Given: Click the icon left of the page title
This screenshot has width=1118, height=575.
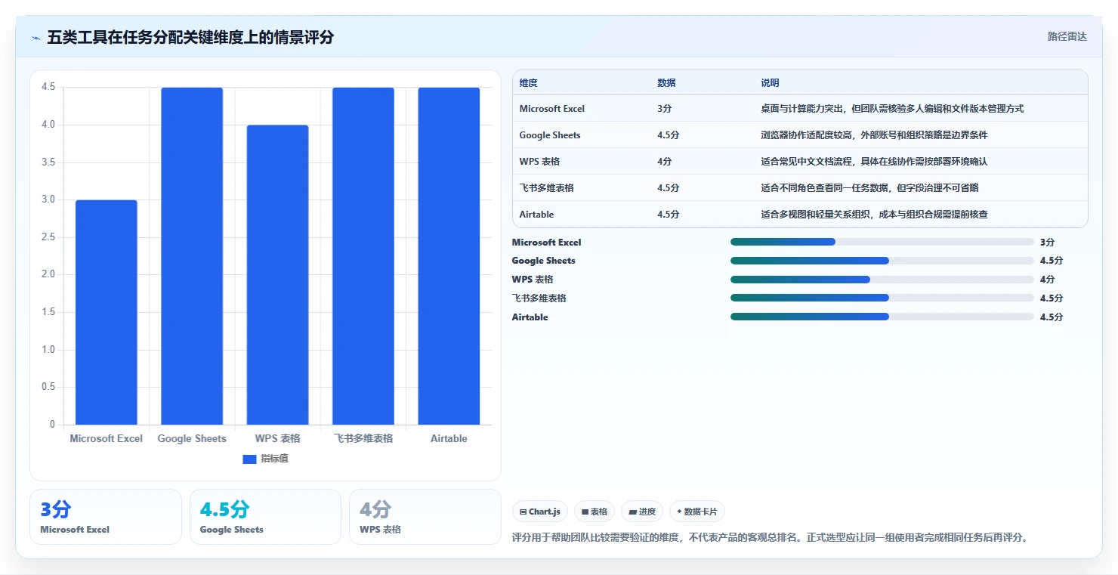Looking at the screenshot, I should (x=36, y=38).
